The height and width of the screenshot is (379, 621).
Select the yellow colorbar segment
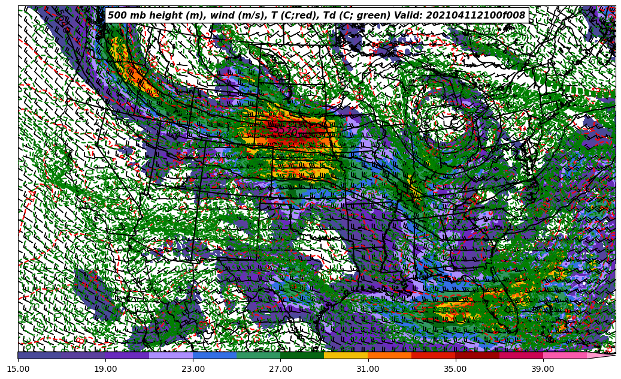346,356
